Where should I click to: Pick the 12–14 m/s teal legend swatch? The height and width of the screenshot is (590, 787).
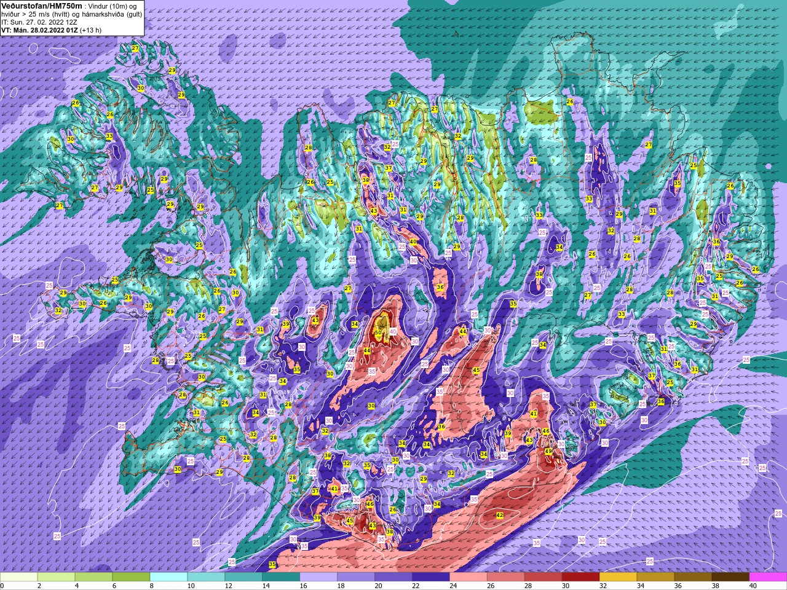(x=244, y=577)
